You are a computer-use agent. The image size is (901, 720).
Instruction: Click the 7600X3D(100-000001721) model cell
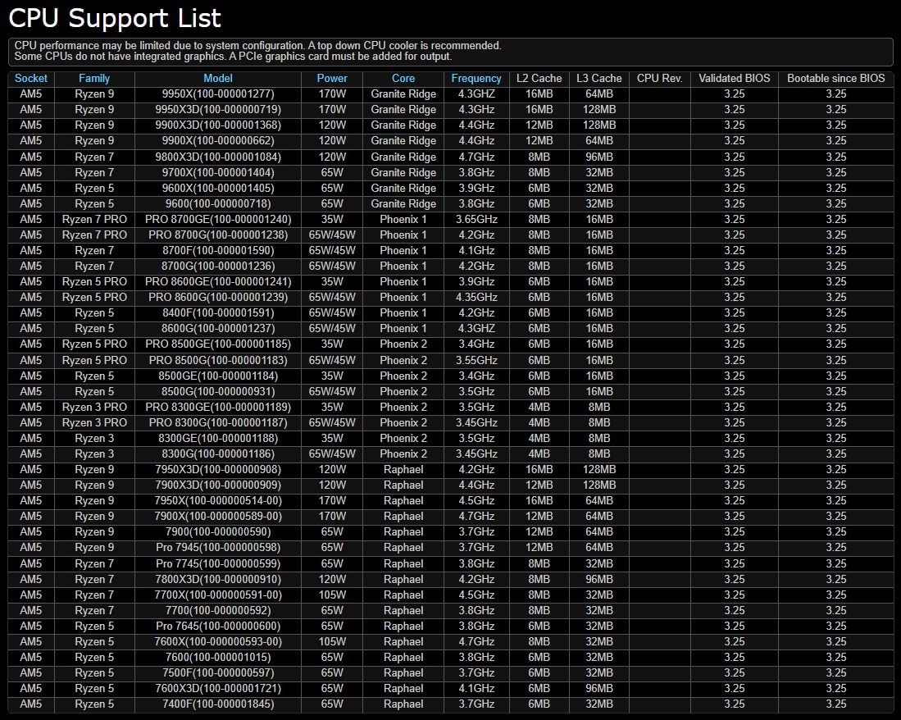click(217, 689)
